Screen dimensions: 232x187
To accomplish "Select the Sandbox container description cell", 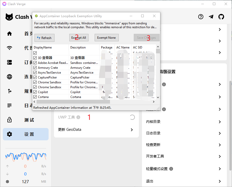I will (84, 63).
